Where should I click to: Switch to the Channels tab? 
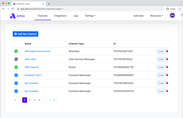pyautogui.click(x=42, y=16)
